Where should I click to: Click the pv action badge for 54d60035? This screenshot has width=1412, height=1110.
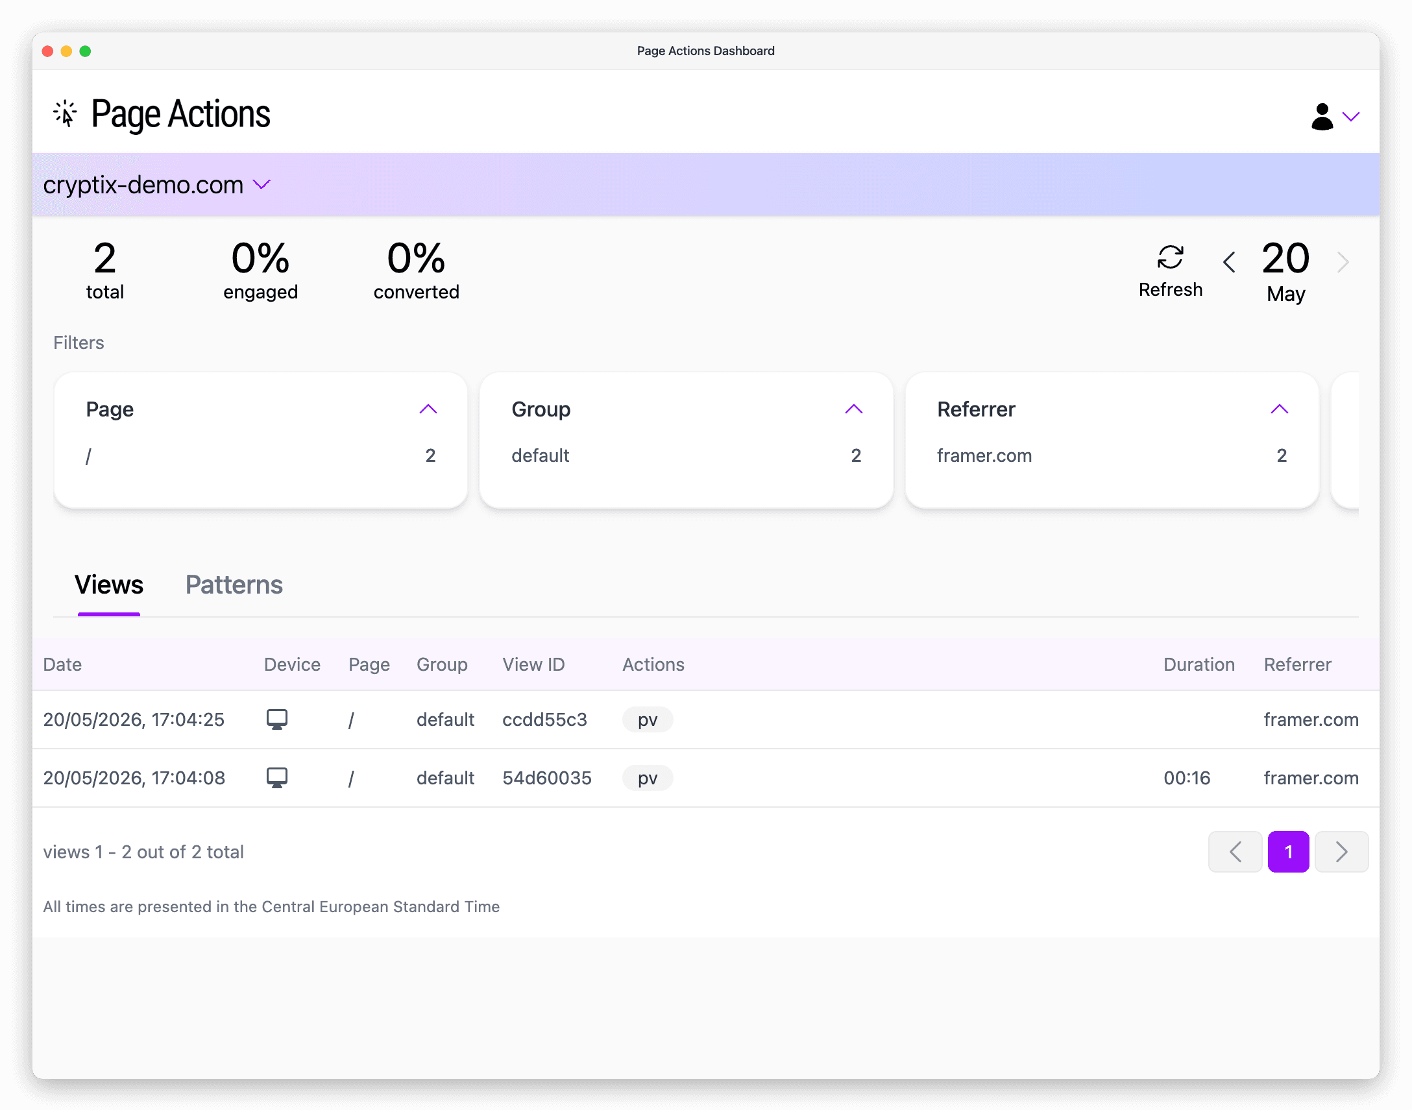click(x=648, y=778)
